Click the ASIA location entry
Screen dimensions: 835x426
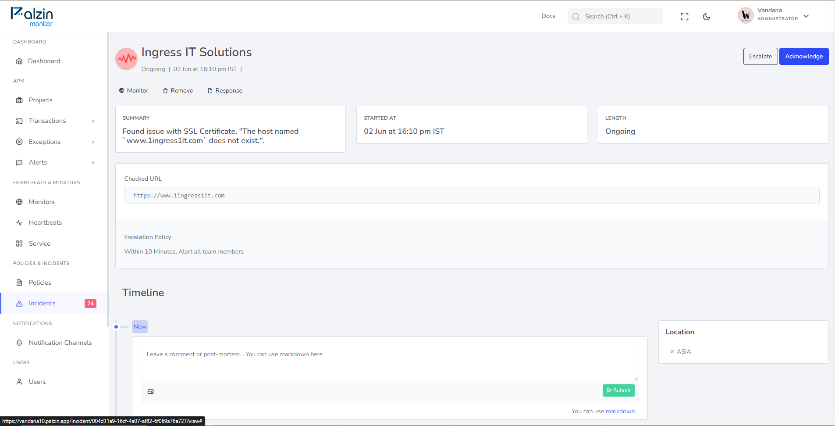[683, 351]
